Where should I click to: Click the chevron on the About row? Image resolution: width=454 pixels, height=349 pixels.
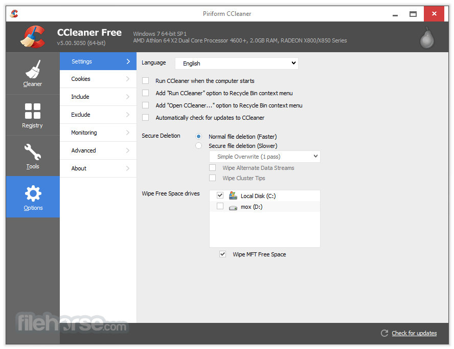point(128,168)
